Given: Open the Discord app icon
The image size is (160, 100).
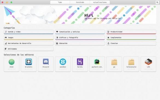Looking at the screenshot, I should (x=46, y=62).
